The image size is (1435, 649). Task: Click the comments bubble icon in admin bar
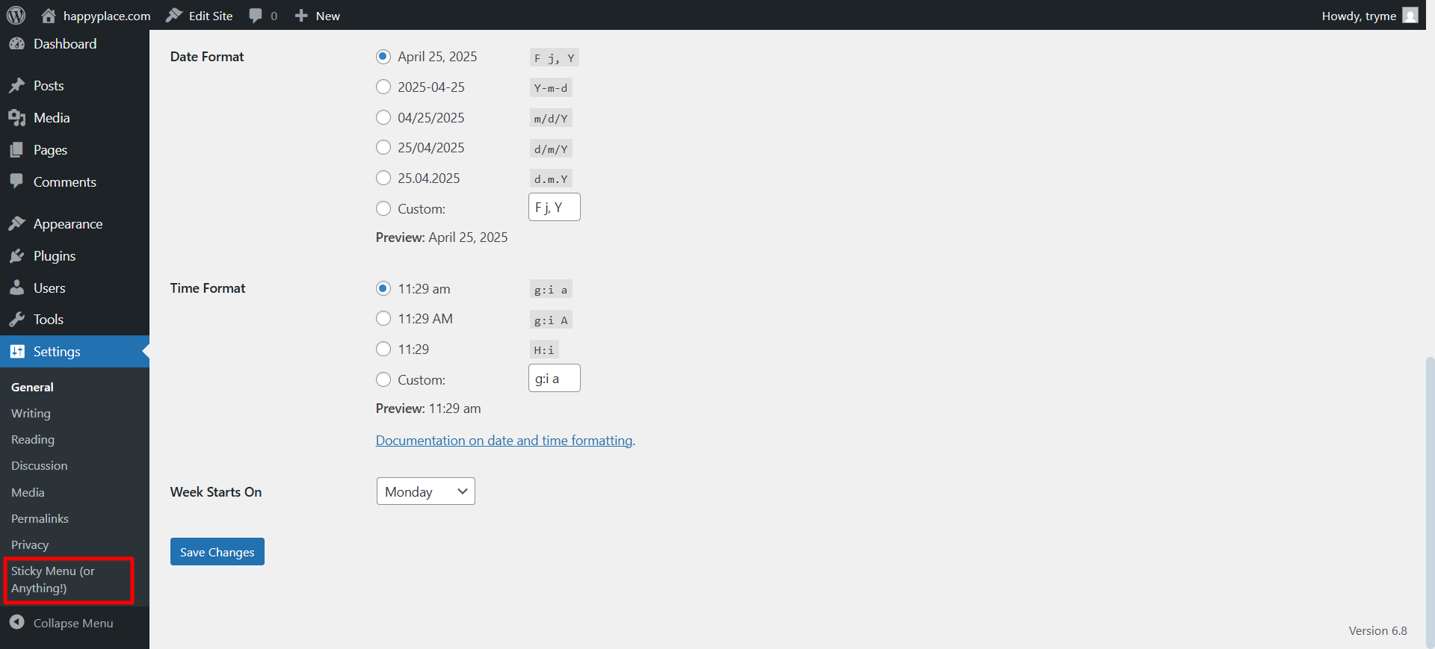256,16
